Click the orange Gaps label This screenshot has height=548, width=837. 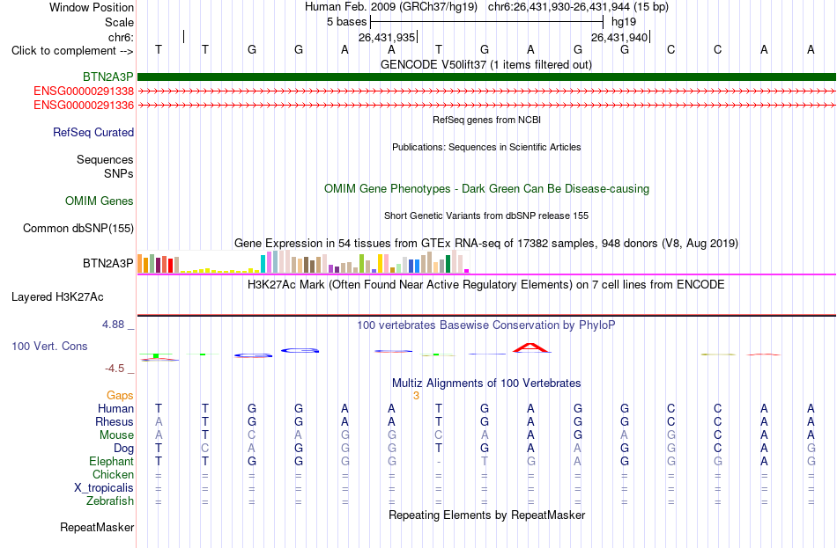point(120,396)
